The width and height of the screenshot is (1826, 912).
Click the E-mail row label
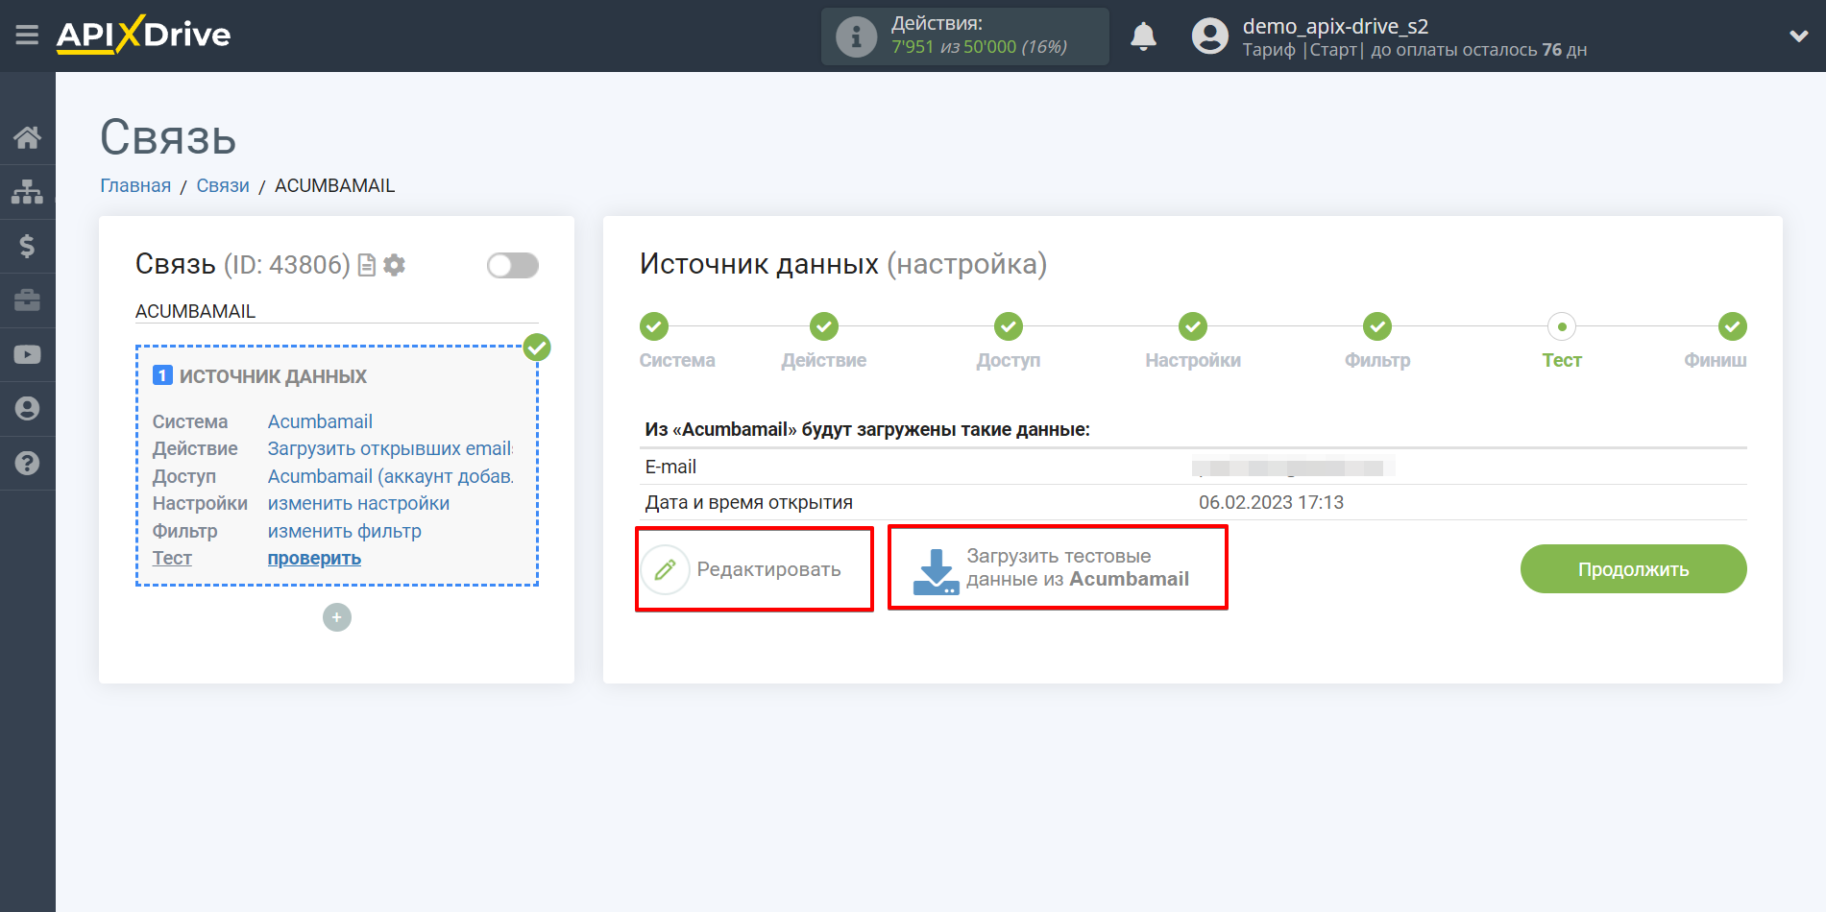670,467
